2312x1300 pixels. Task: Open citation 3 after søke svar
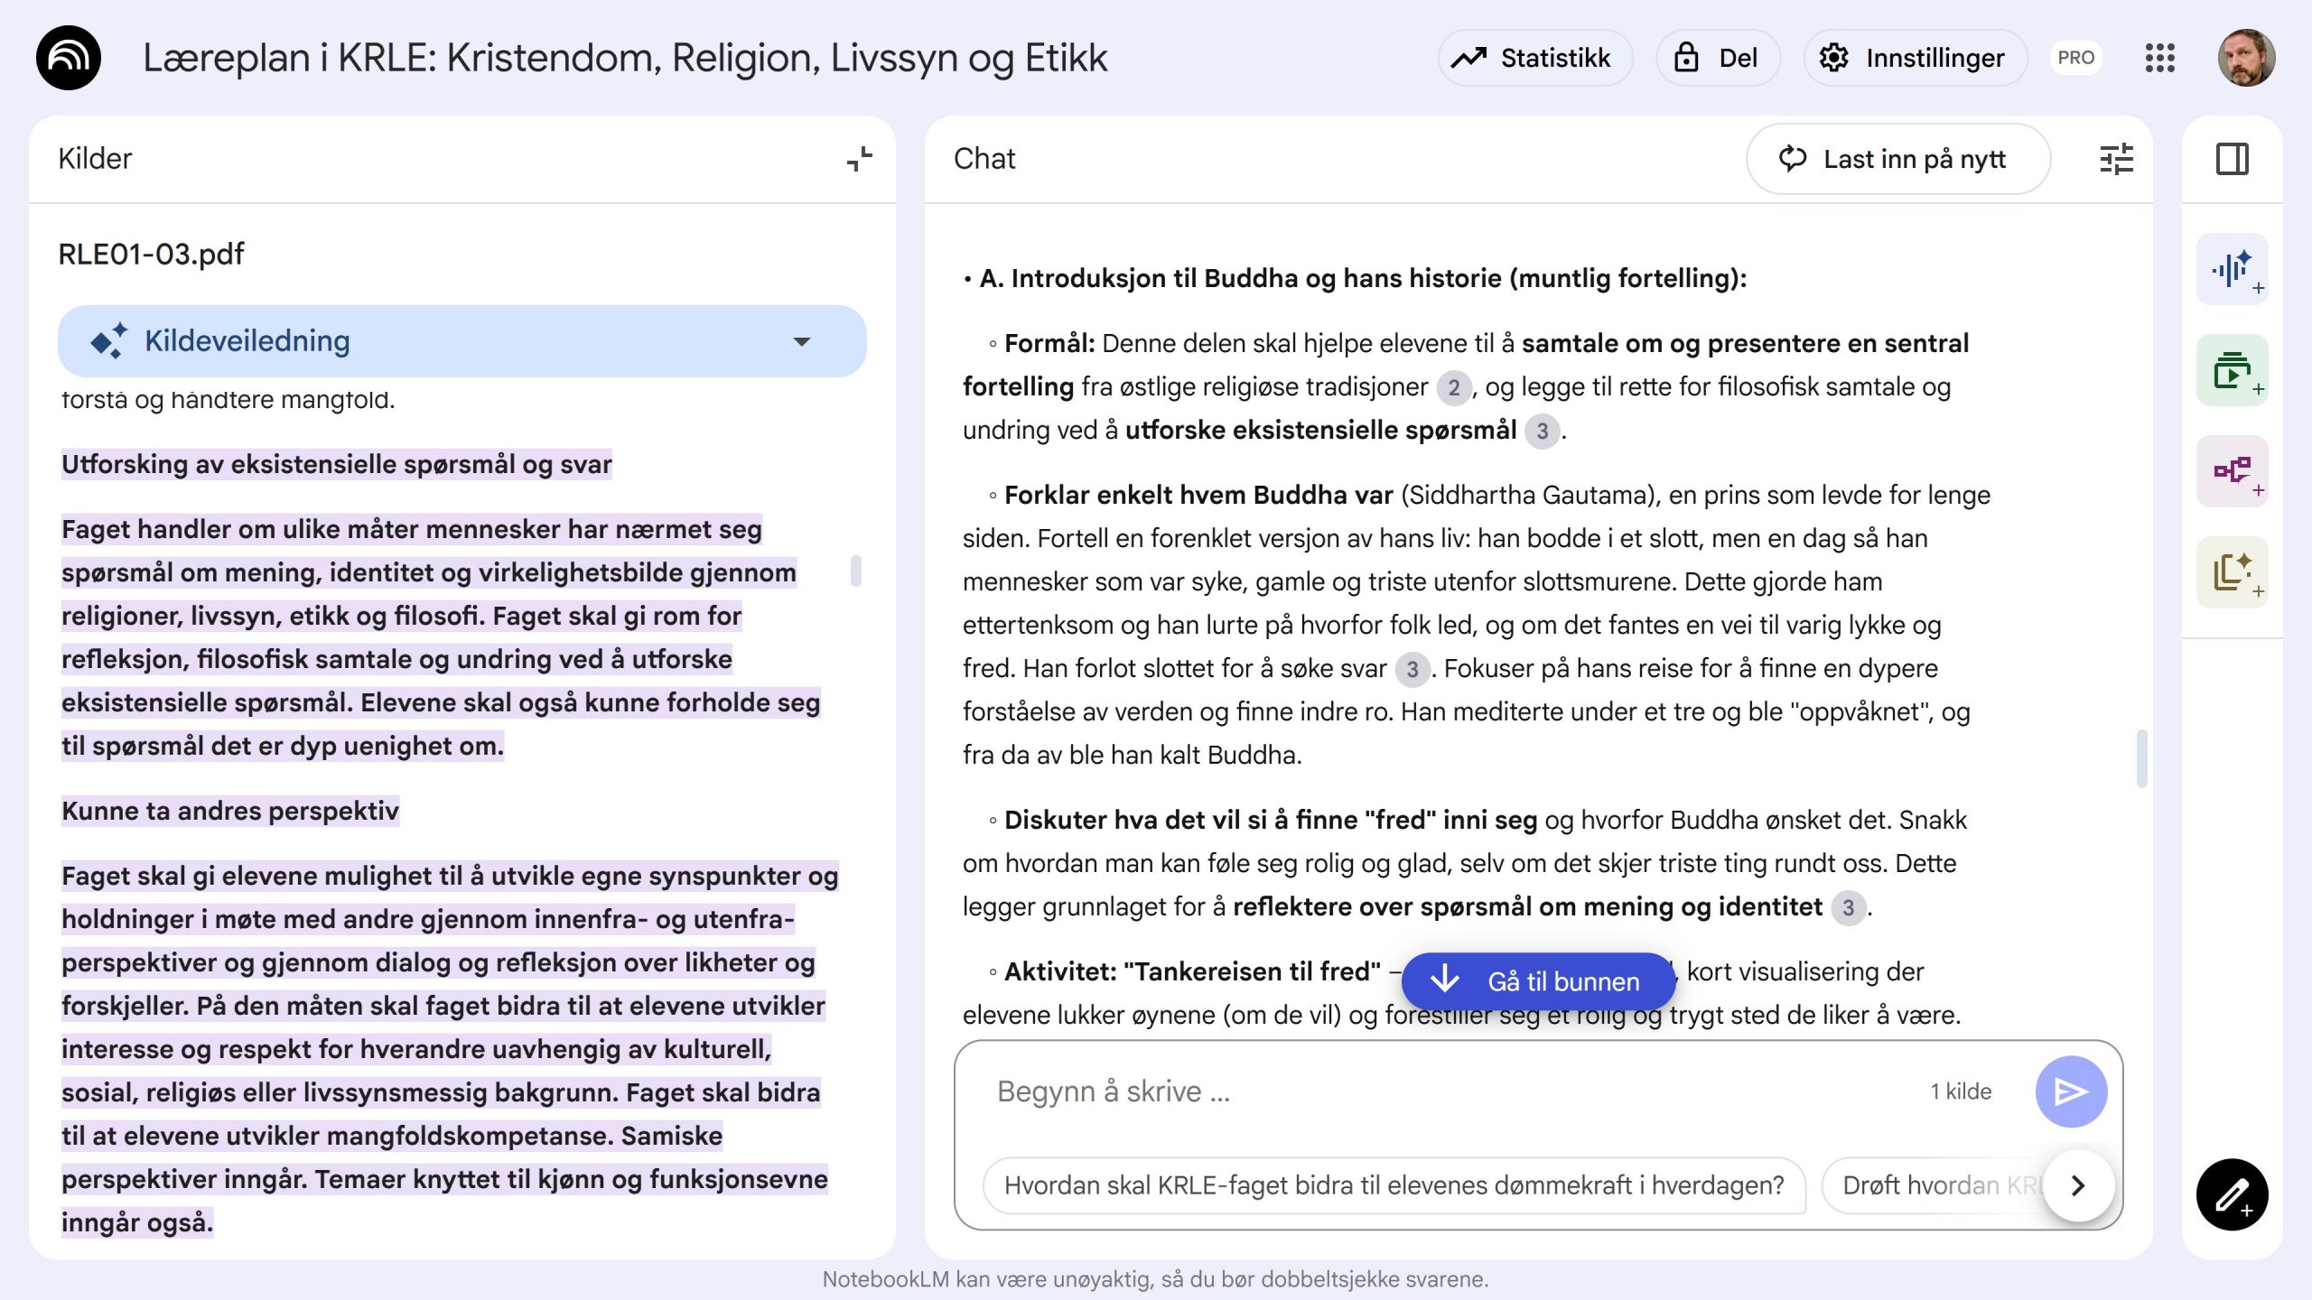tap(1412, 670)
